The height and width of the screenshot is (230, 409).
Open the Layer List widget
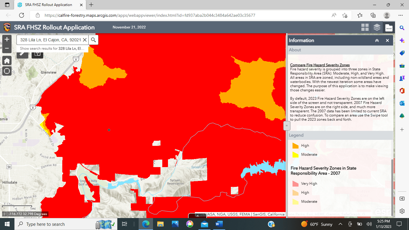pyautogui.click(x=377, y=27)
